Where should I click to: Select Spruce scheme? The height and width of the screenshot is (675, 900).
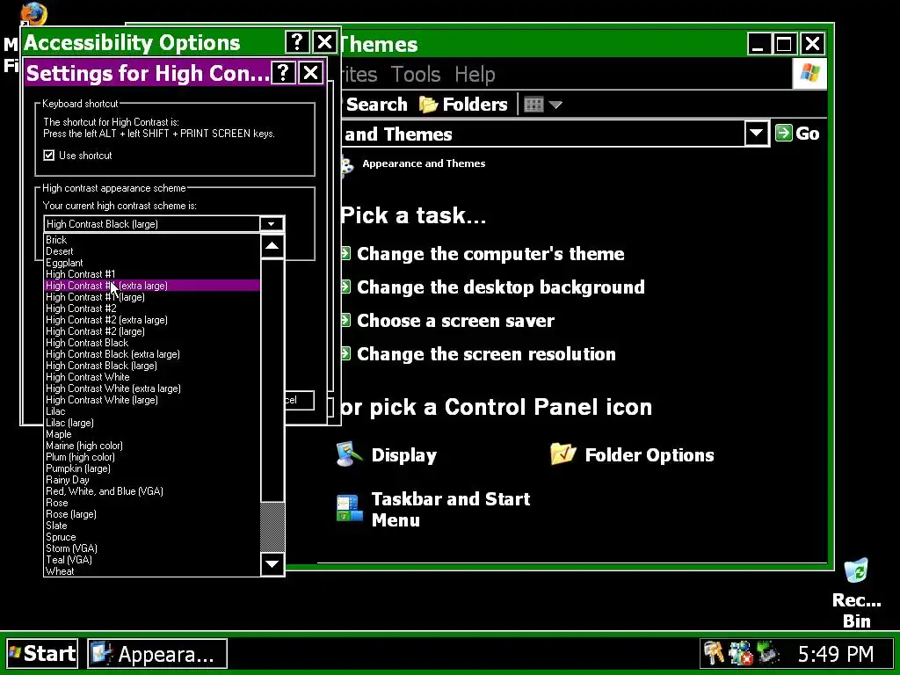pyautogui.click(x=152, y=537)
